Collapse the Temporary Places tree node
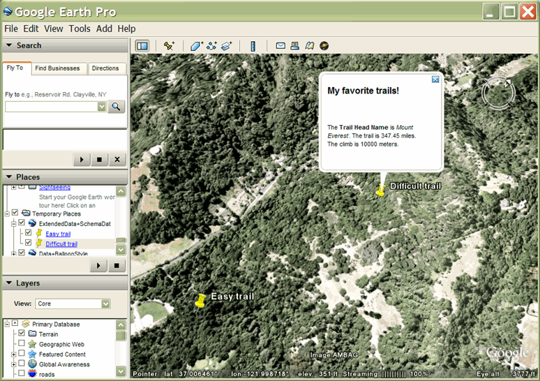The height and width of the screenshot is (381, 540). pos(6,213)
